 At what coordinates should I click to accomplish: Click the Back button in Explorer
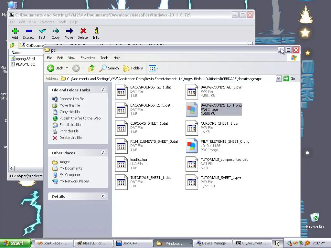[x=55, y=68]
